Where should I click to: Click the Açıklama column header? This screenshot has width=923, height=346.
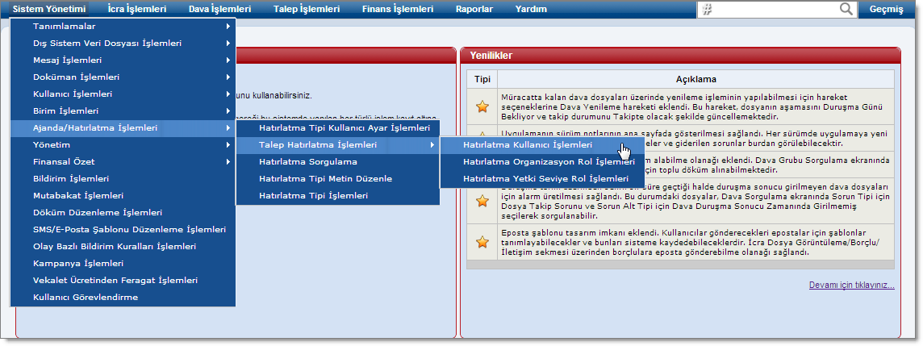coord(695,79)
